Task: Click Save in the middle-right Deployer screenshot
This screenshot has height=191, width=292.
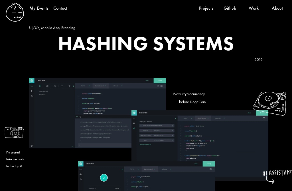Action: [249, 113]
